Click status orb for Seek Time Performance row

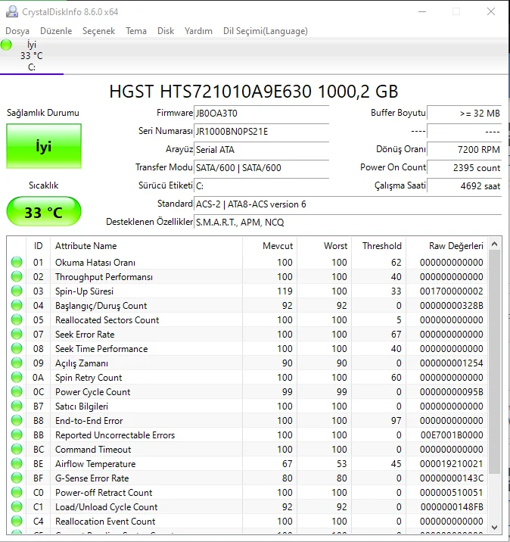click(x=17, y=348)
